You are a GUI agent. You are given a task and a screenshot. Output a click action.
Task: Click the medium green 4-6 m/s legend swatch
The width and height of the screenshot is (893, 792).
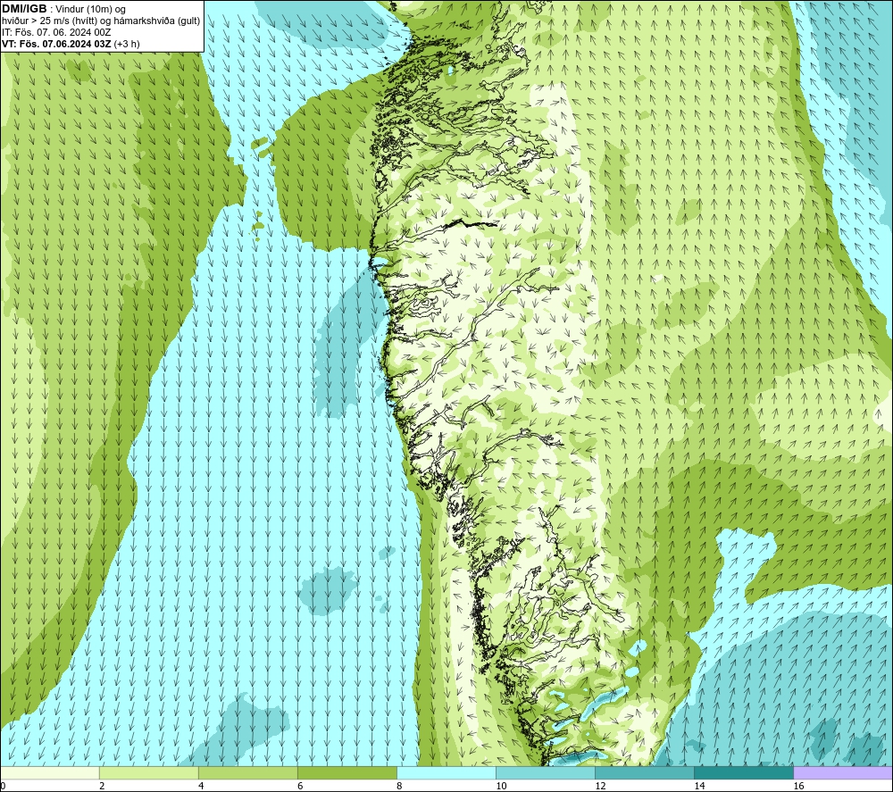tap(248, 772)
